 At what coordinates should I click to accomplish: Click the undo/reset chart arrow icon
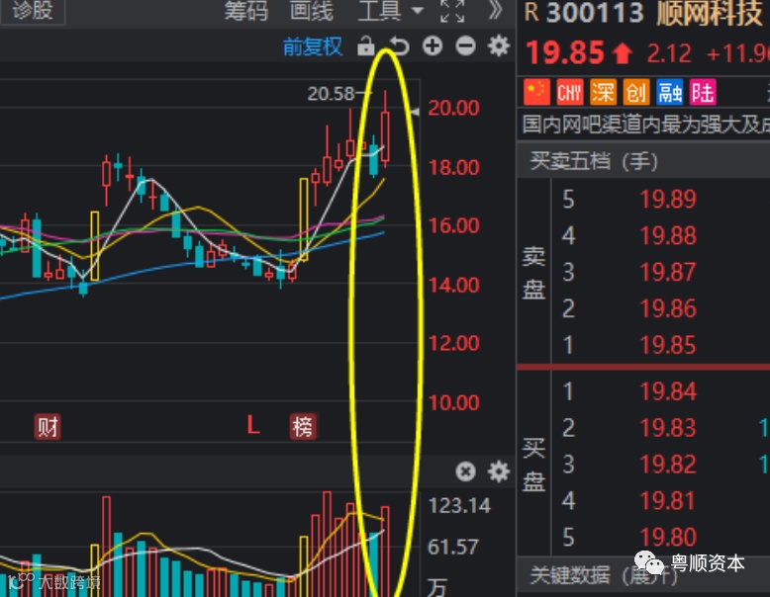399,46
